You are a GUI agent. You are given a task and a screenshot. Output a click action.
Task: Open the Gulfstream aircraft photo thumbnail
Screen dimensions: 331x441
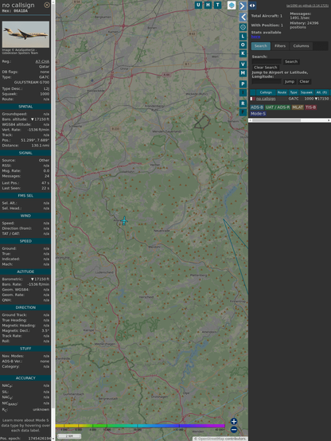[x=25, y=34]
